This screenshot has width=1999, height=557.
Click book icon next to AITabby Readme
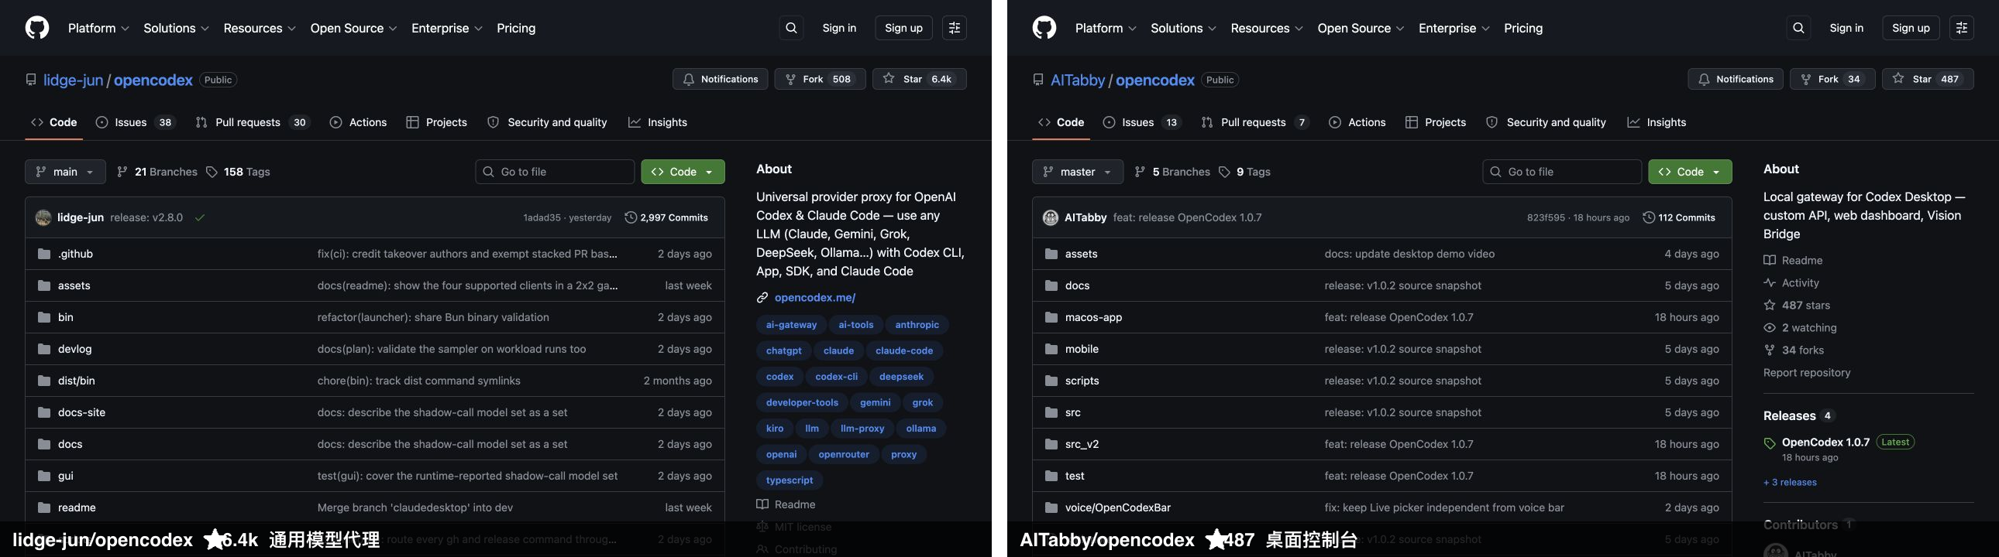pyautogui.click(x=1770, y=260)
